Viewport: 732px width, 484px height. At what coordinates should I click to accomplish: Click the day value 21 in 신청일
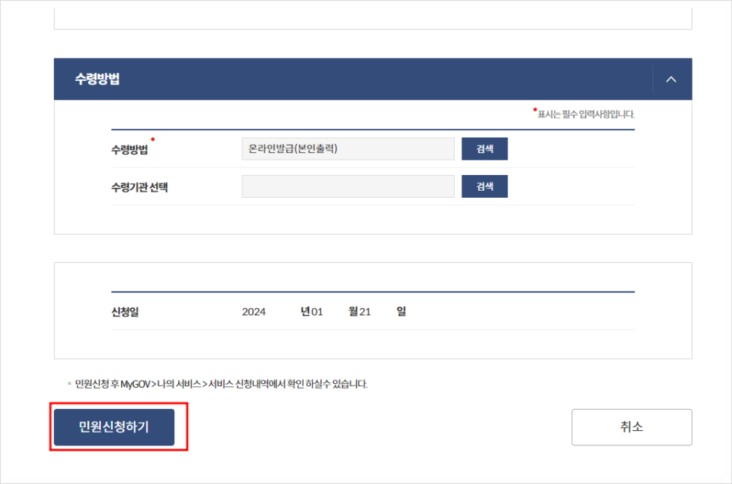(x=367, y=311)
